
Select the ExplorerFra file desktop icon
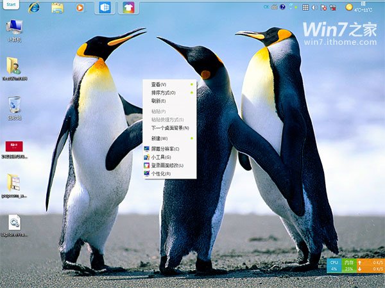coord(14,225)
